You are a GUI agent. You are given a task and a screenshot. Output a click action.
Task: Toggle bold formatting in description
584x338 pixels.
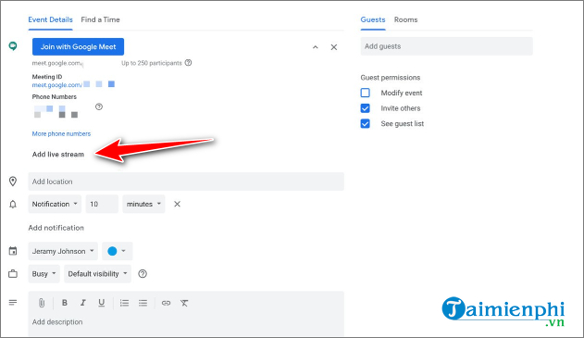pos(65,303)
